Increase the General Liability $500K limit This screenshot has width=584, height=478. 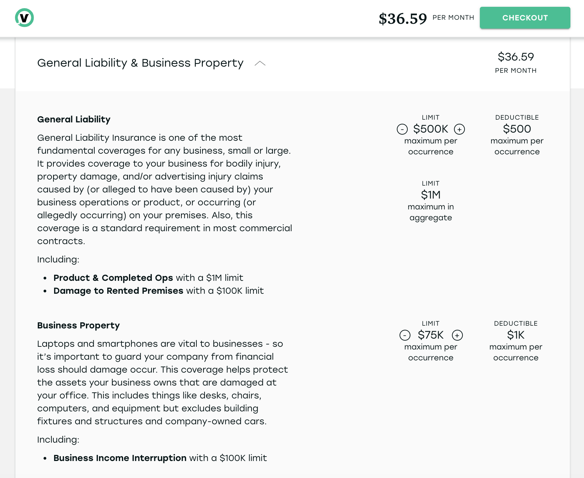tap(459, 129)
